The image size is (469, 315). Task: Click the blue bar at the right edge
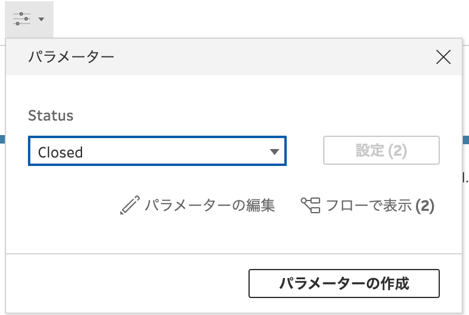coord(466,139)
